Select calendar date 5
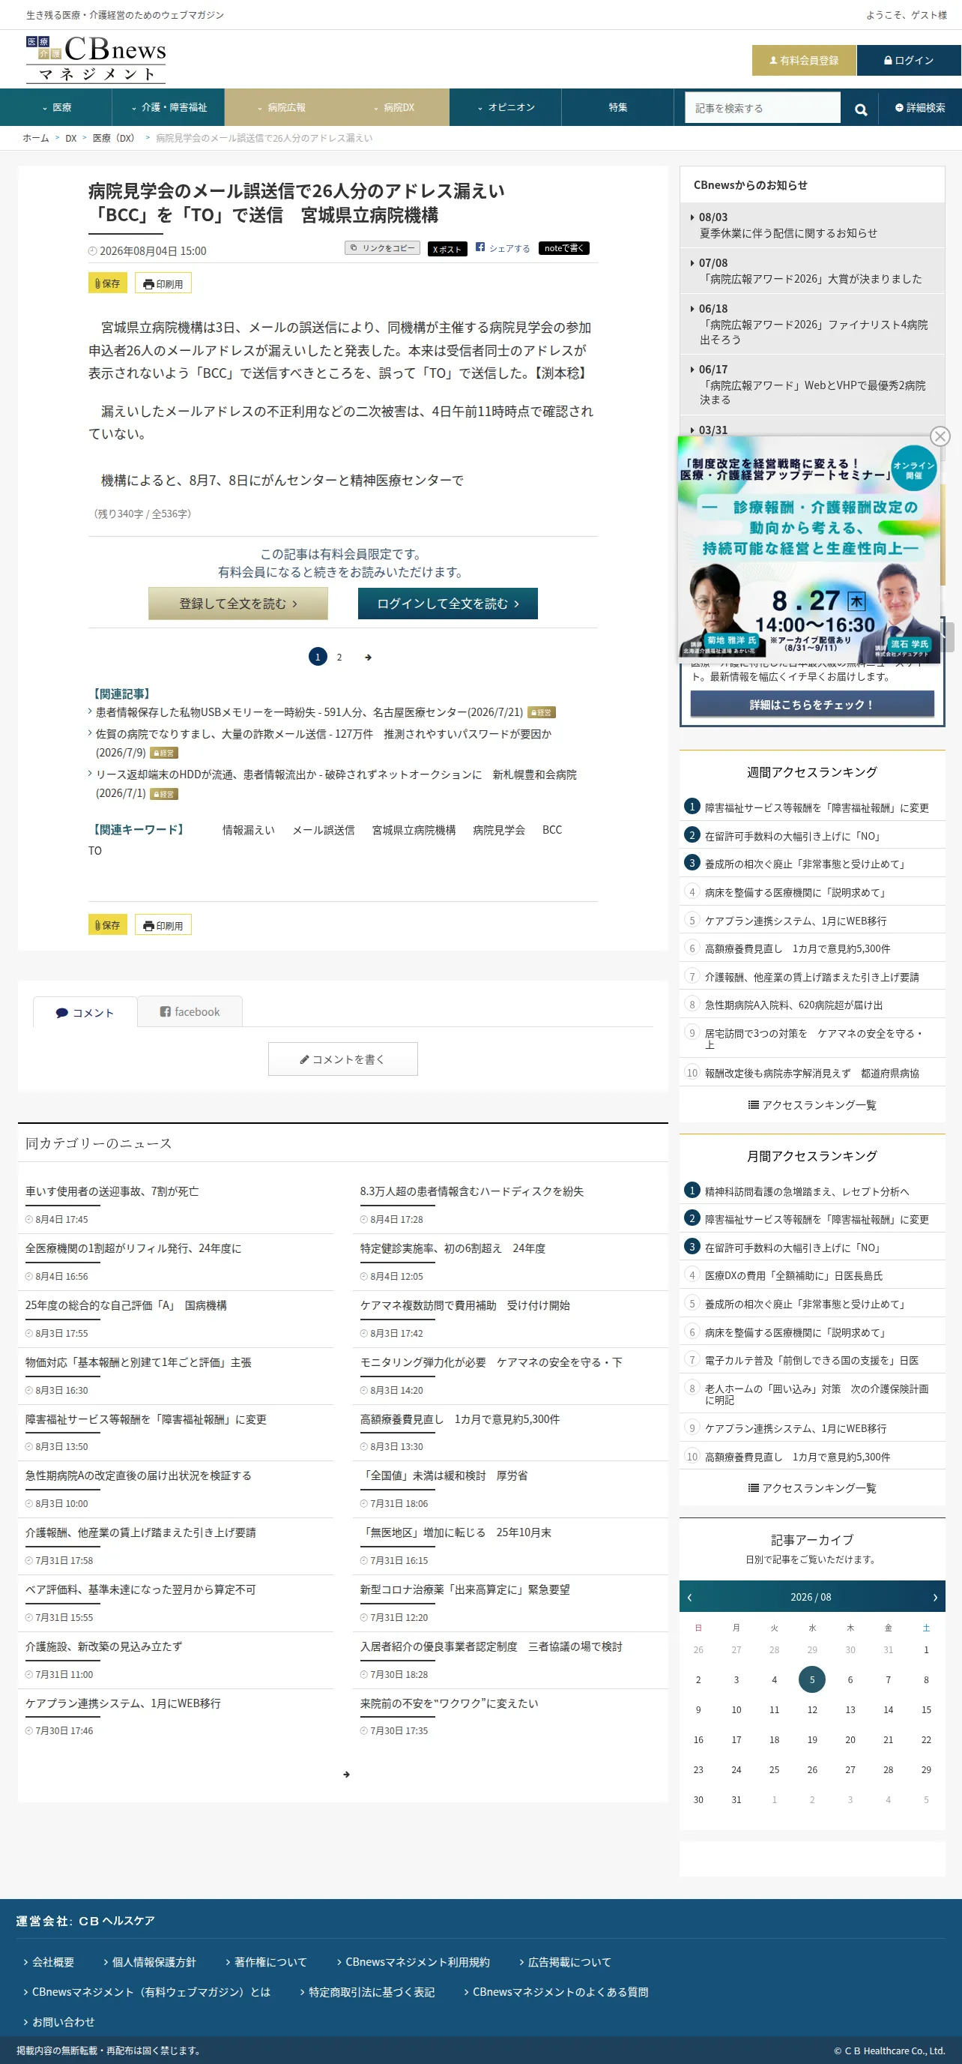Image resolution: width=962 pixels, height=2064 pixels. click(x=812, y=1679)
